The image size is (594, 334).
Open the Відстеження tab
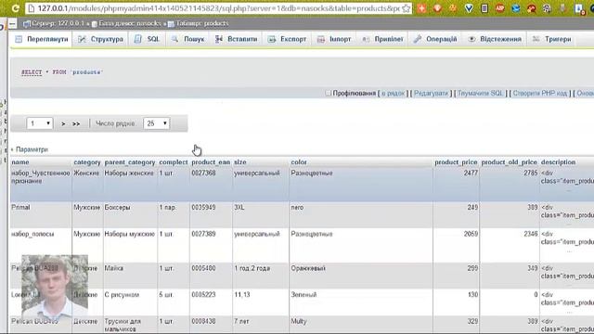495,39
